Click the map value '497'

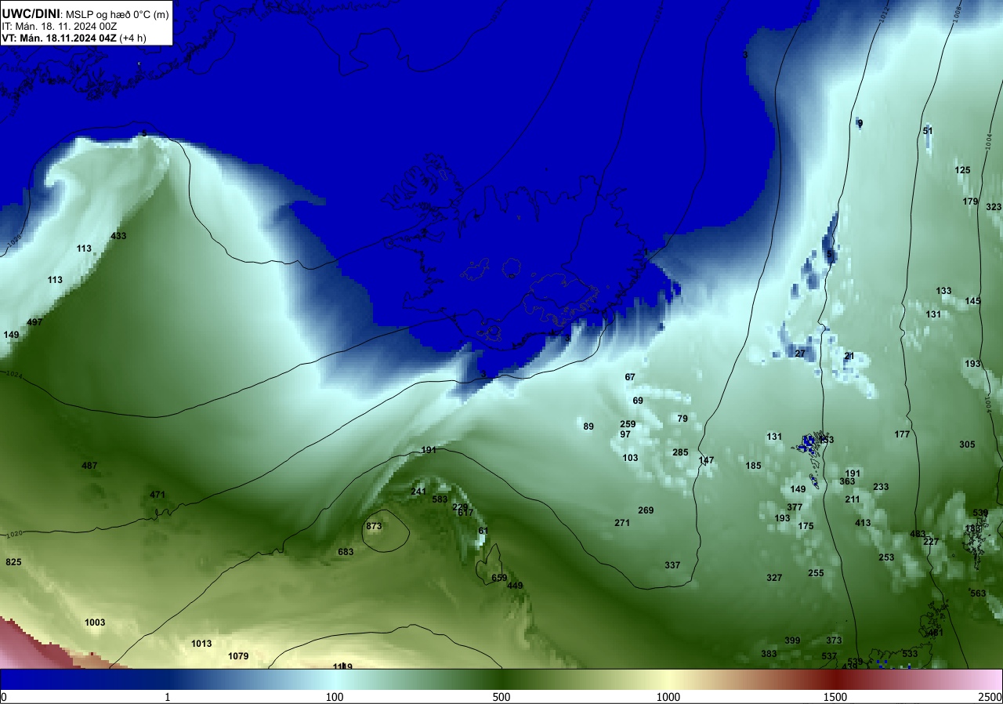34,322
